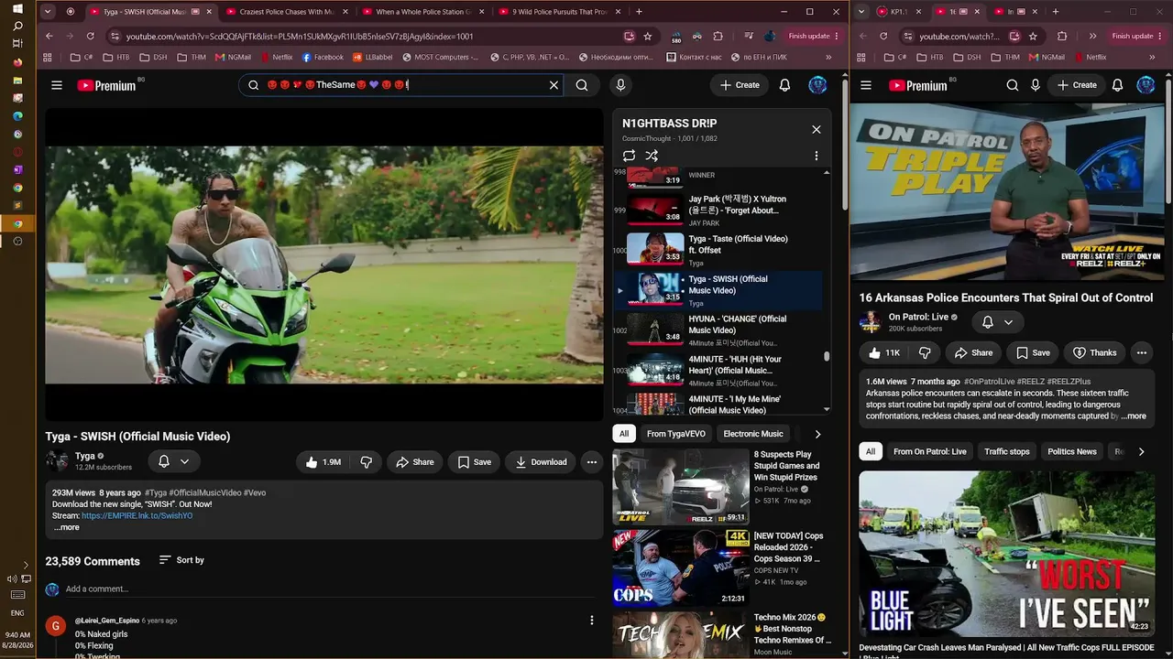
Task: Click Thanks on the On Patrol: Live video
Action: pos(1094,352)
